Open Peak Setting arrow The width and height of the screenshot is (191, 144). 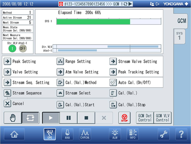(7, 61)
